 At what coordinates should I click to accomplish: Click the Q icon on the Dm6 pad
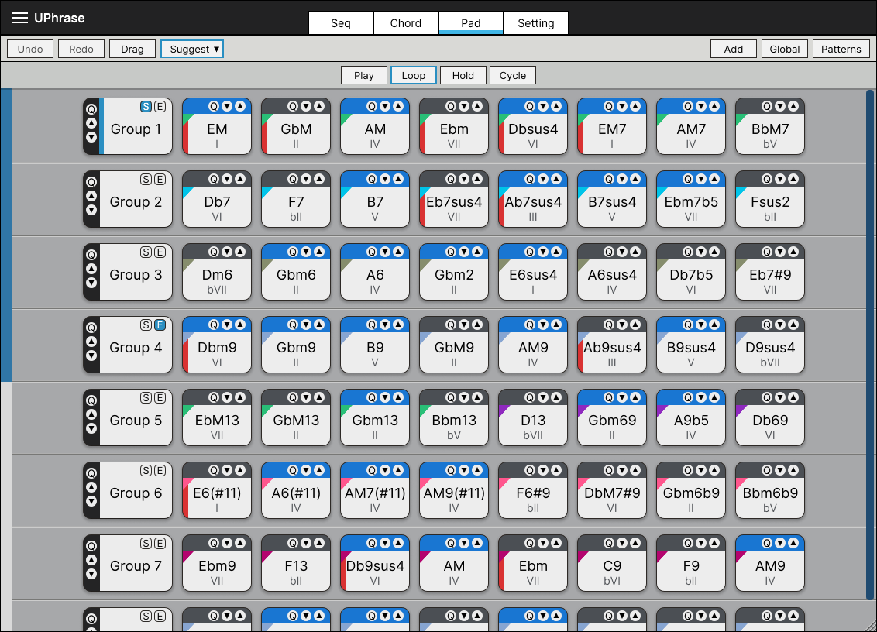[x=214, y=252]
